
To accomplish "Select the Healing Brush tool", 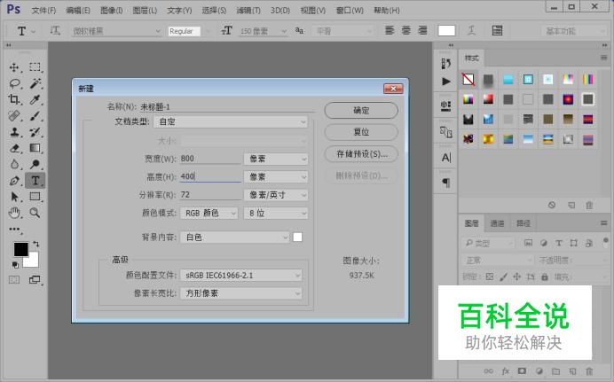I will [x=14, y=116].
